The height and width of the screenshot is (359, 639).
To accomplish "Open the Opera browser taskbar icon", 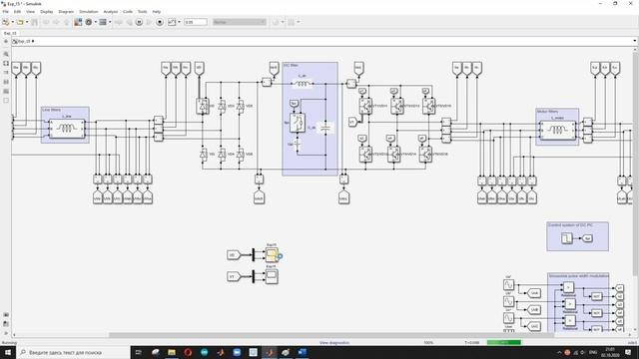I will (x=188, y=352).
